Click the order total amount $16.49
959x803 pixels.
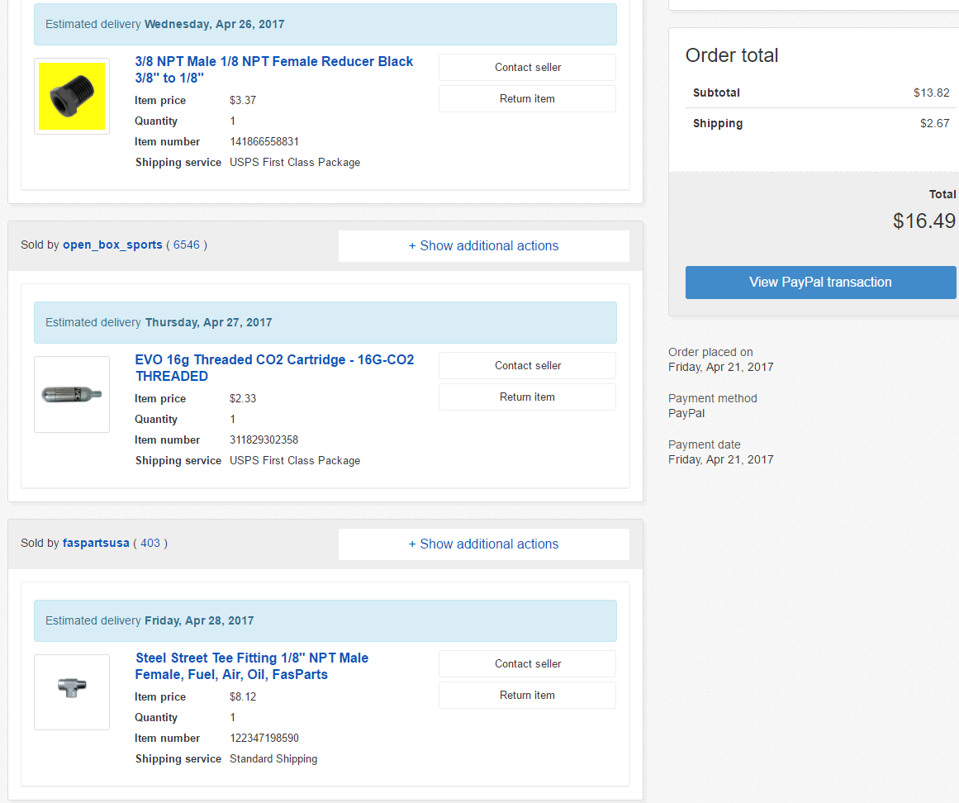[924, 221]
